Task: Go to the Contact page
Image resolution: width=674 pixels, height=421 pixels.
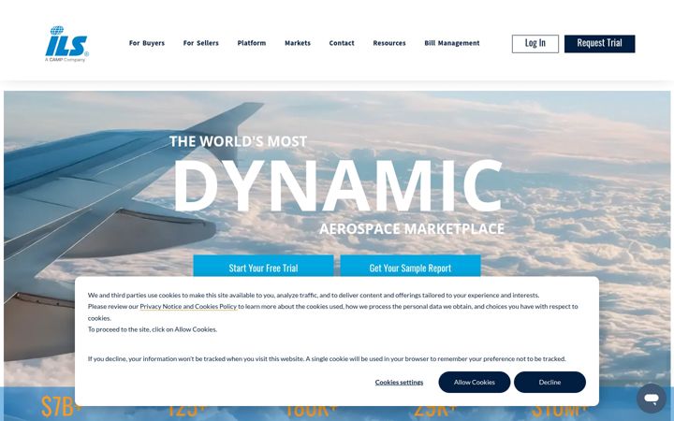Action: (342, 43)
